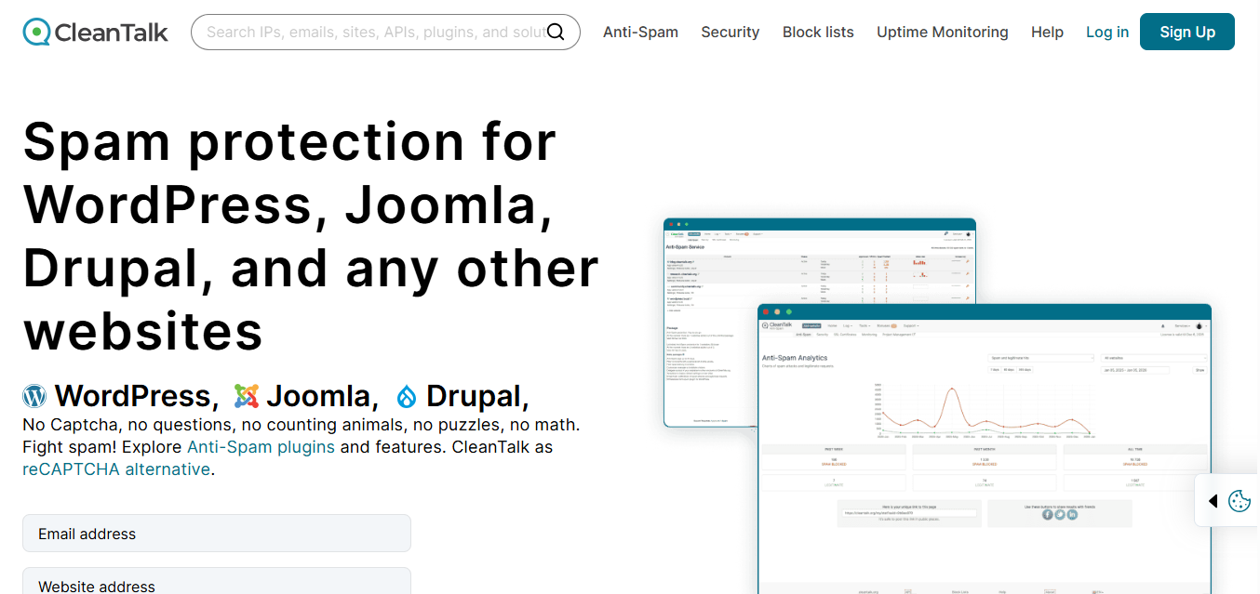Follow the reCAPTCHA alternative link

[116, 469]
